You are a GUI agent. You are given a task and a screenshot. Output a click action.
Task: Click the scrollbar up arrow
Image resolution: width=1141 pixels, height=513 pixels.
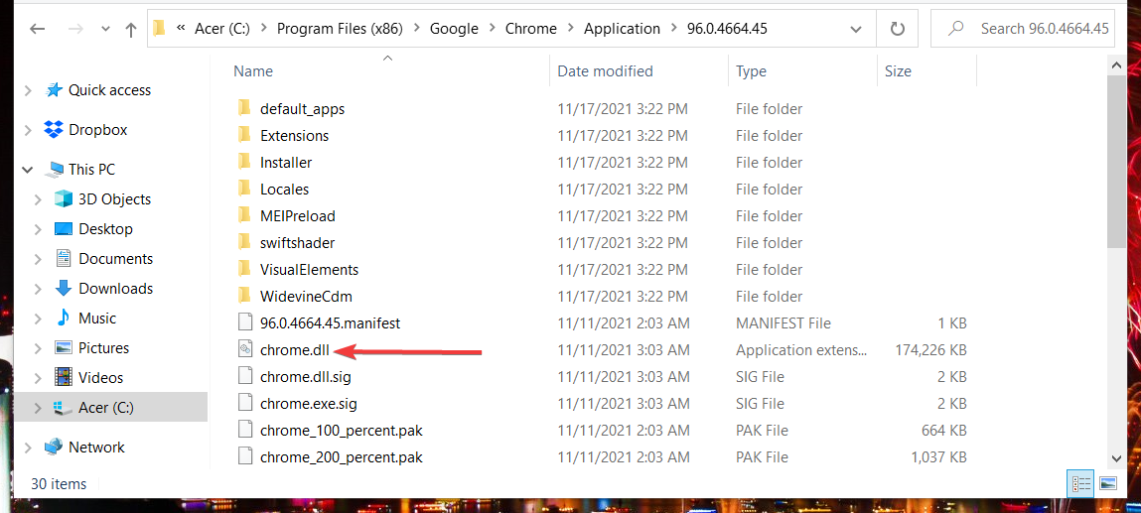point(1116,65)
